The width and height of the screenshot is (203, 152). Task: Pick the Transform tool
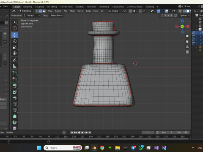[15, 53]
